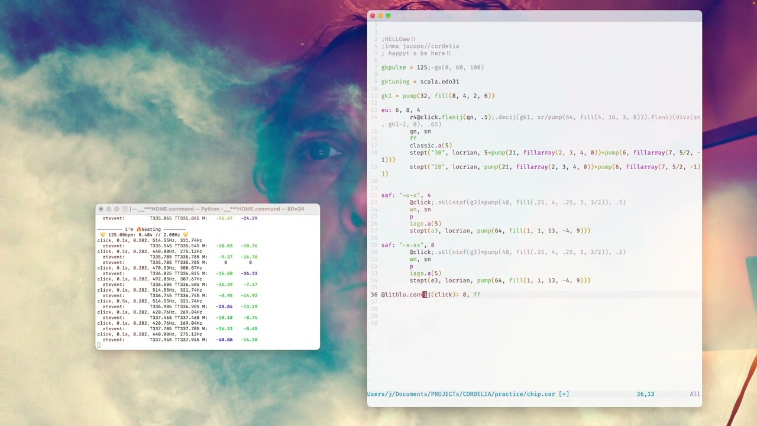Click the 'TT336.505' timestamp in terminal

[x=187, y=285]
